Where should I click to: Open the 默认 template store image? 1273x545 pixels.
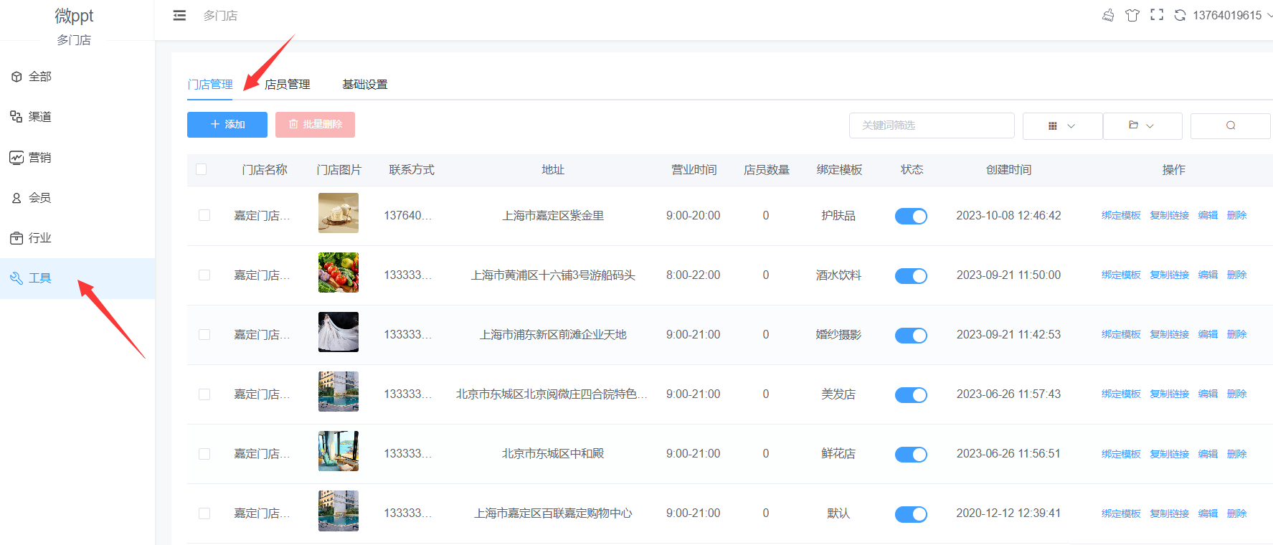pos(339,511)
